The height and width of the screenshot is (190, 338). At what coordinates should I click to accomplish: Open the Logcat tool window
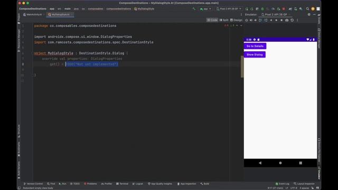coord(138,184)
